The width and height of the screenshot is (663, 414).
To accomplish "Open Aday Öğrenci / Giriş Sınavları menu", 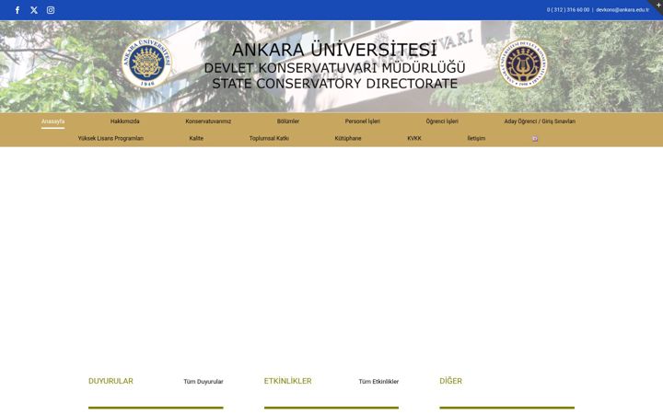I will point(540,121).
